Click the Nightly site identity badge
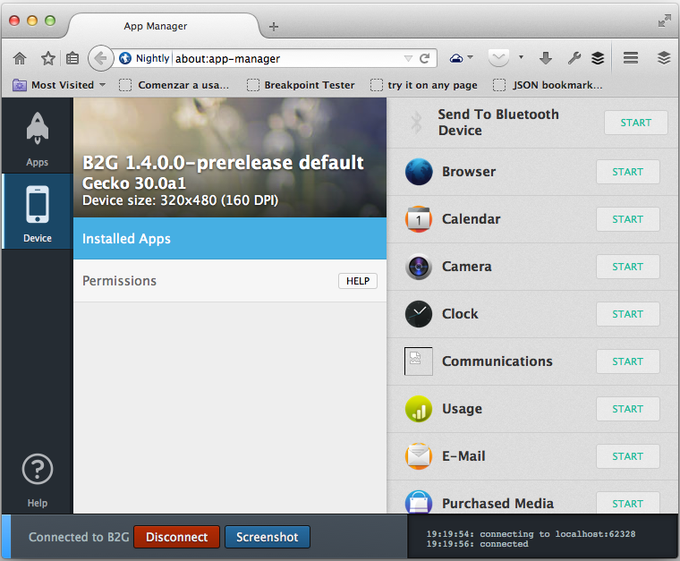Image resolution: width=680 pixels, height=561 pixels. coord(144,58)
